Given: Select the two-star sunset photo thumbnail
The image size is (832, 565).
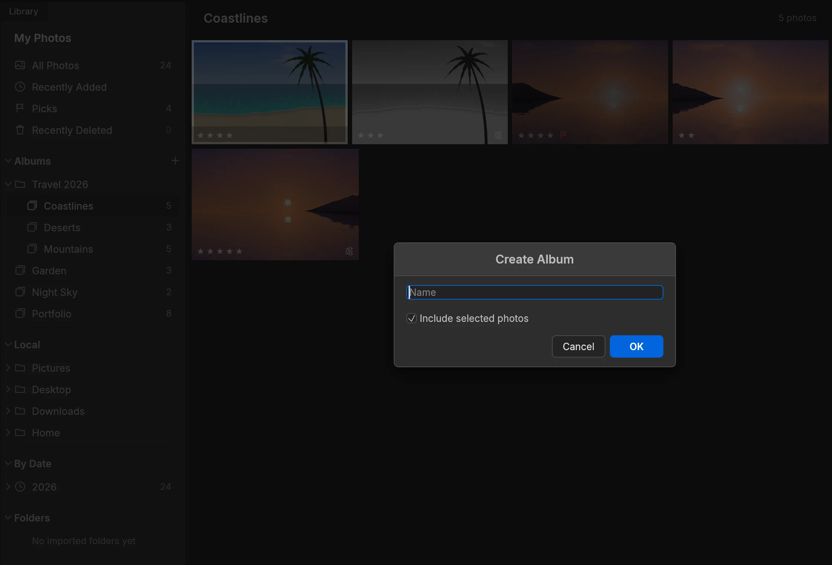Looking at the screenshot, I should click(x=750, y=92).
